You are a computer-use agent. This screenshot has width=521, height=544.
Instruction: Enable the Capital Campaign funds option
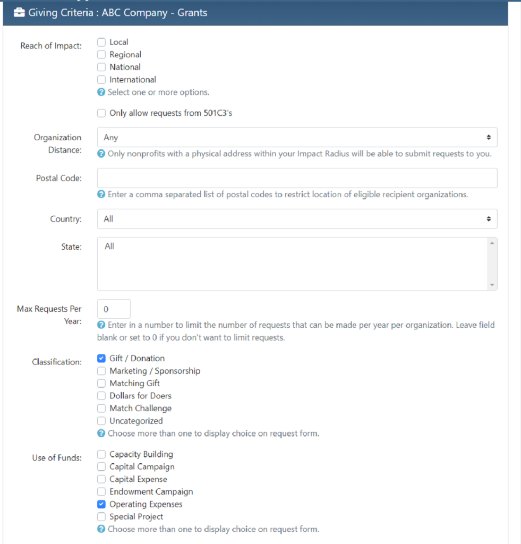(x=101, y=466)
